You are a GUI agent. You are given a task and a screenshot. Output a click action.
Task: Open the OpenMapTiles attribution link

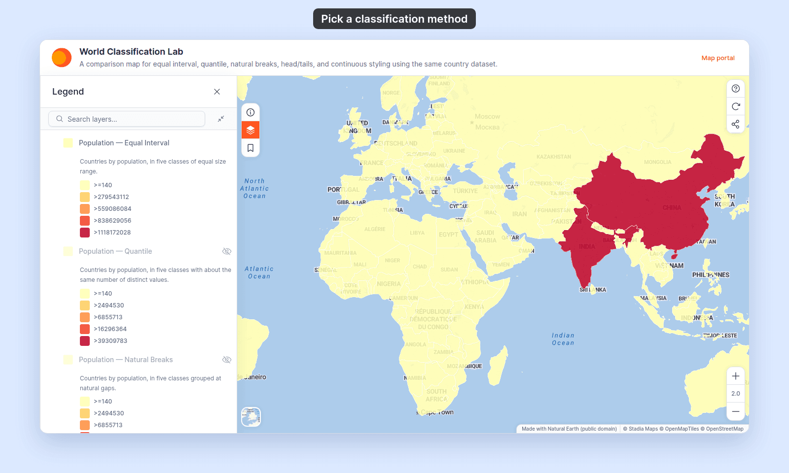(x=680, y=429)
